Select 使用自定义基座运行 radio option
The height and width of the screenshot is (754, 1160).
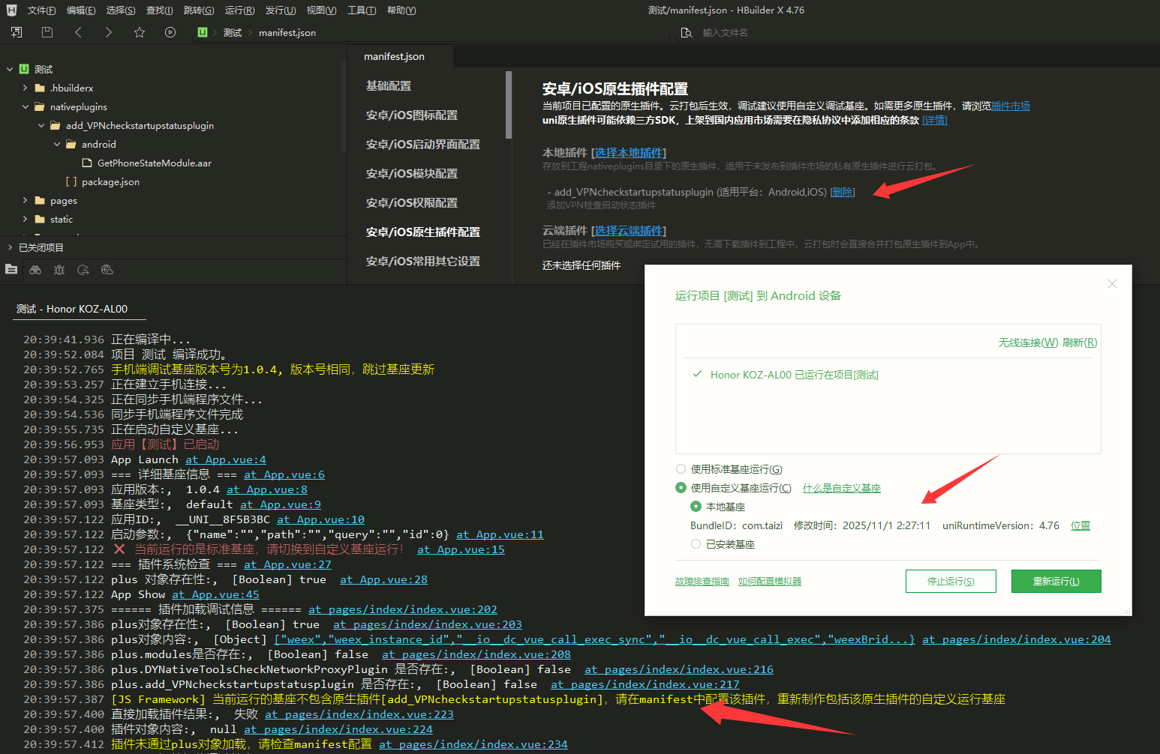[681, 488]
